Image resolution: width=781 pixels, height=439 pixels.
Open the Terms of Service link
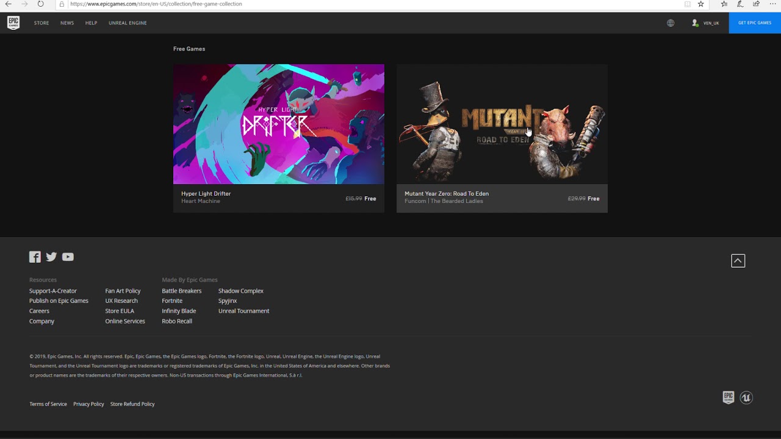48,404
